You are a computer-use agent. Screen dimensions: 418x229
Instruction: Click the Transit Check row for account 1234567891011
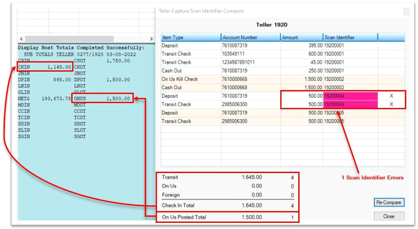[x=191, y=62]
